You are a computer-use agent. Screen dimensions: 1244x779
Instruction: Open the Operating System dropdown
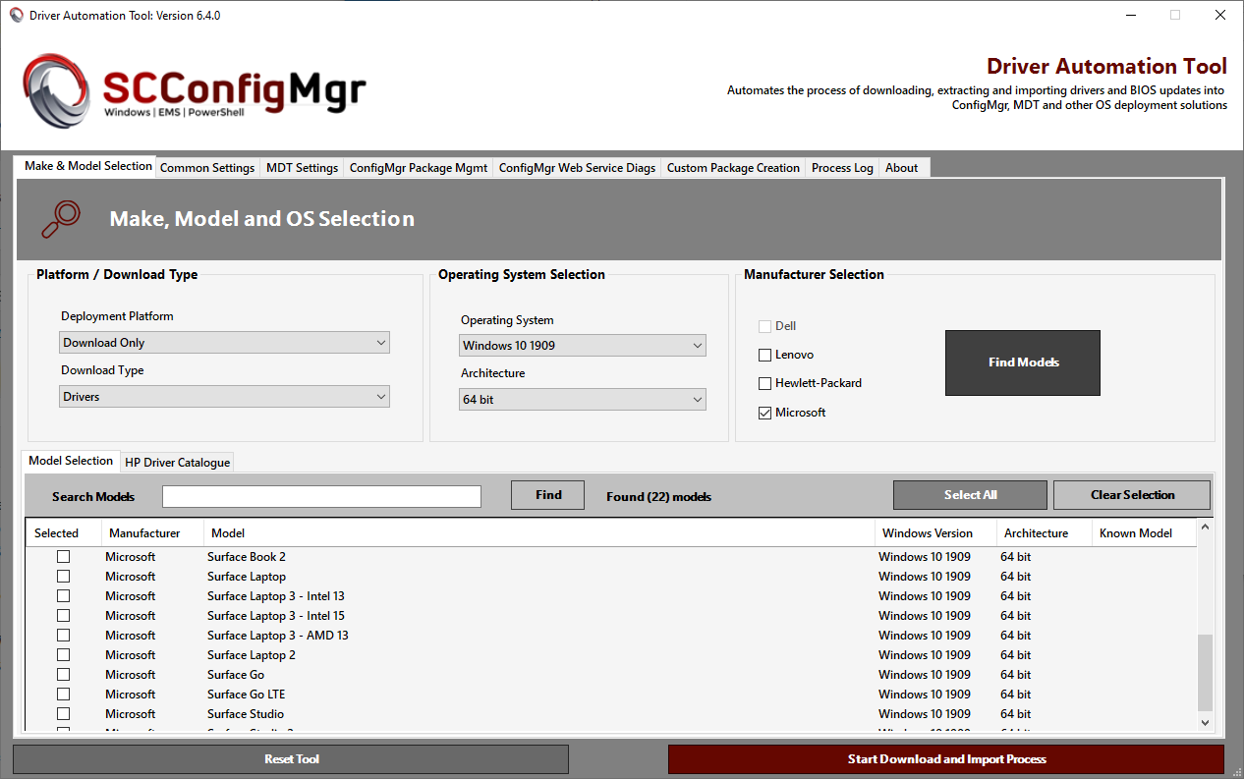click(x=582, y=345)
